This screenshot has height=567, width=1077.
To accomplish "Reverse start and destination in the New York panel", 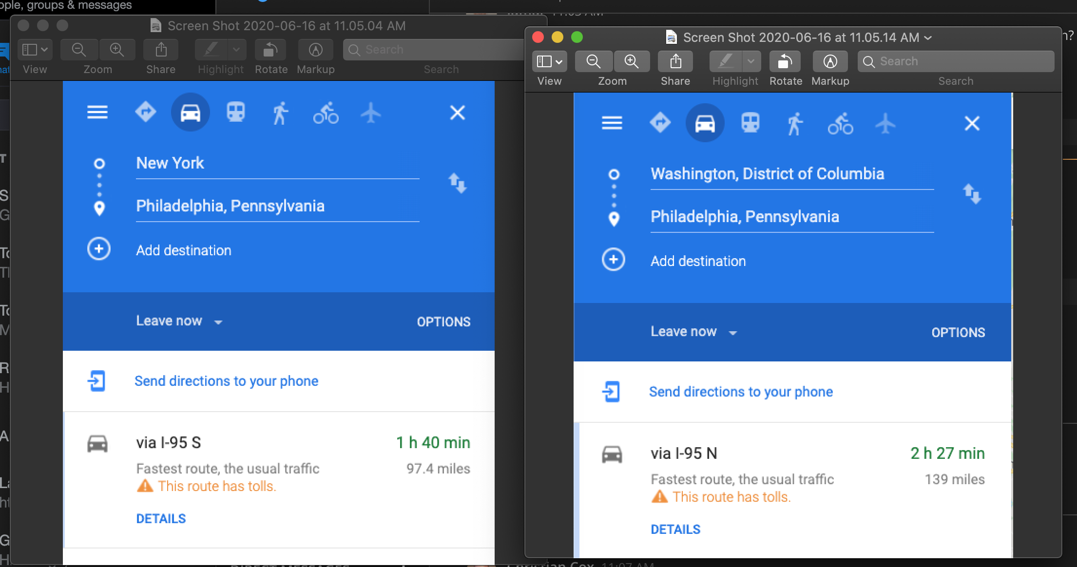I will tap(457, 183).
